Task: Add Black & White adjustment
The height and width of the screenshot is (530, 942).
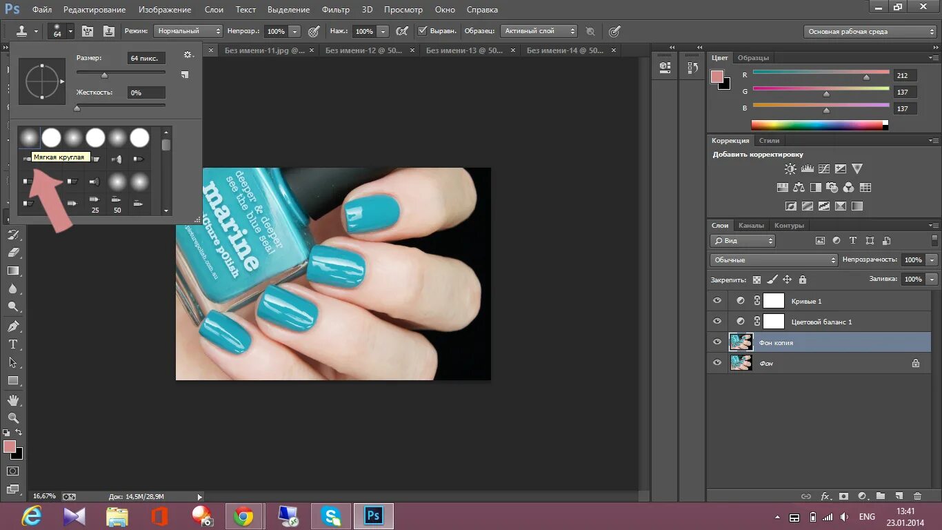Action: (815, 187)
